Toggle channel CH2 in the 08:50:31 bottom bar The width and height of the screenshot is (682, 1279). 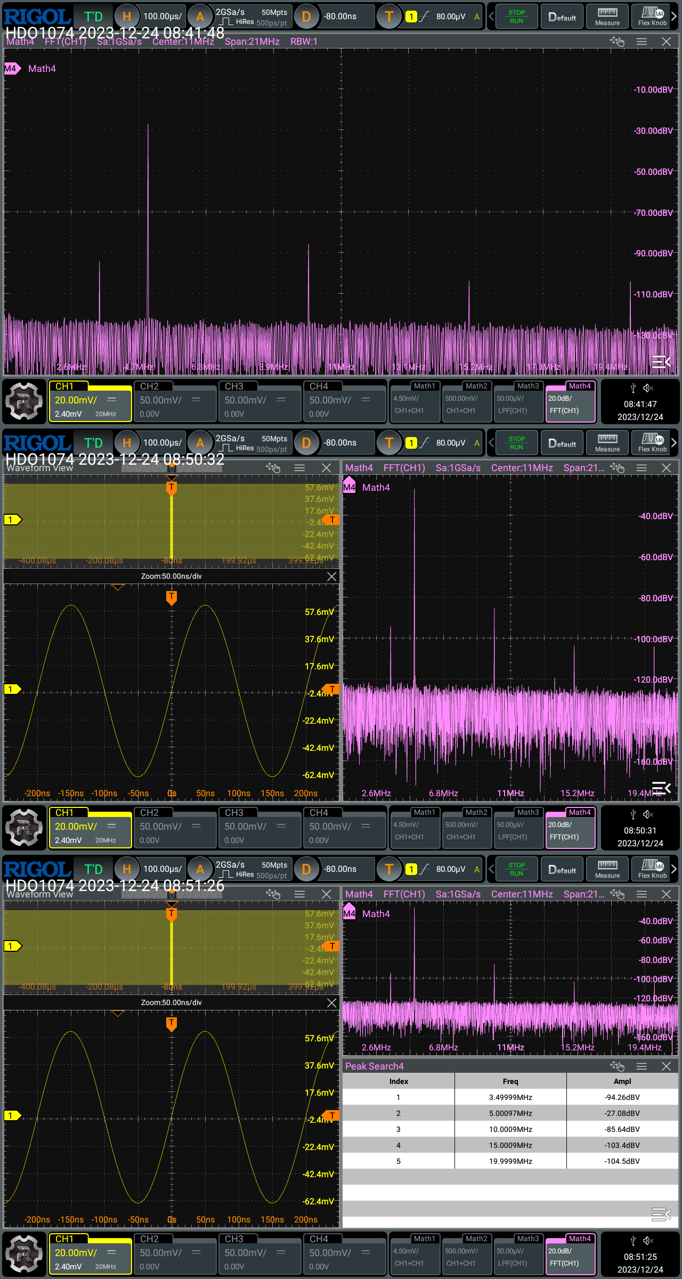[x=175, y=828]
